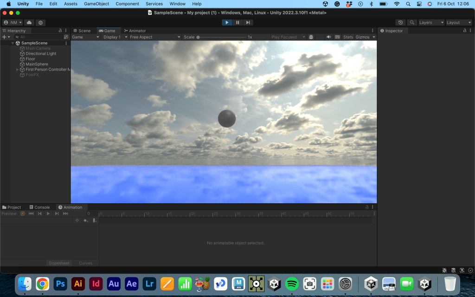475x297 pixels.
Task: Select MainSphere in the Hierarchy
Action: click(37, 64)
